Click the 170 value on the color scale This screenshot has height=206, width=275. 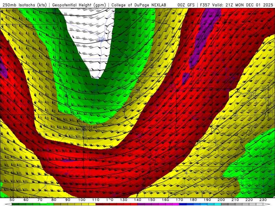pos(179,200)
